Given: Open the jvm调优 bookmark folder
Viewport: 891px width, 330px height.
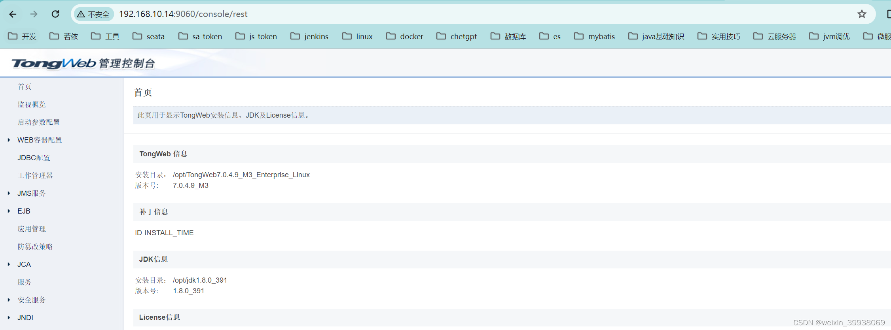Looking at the screenshot, I should (x=829, y=36).
